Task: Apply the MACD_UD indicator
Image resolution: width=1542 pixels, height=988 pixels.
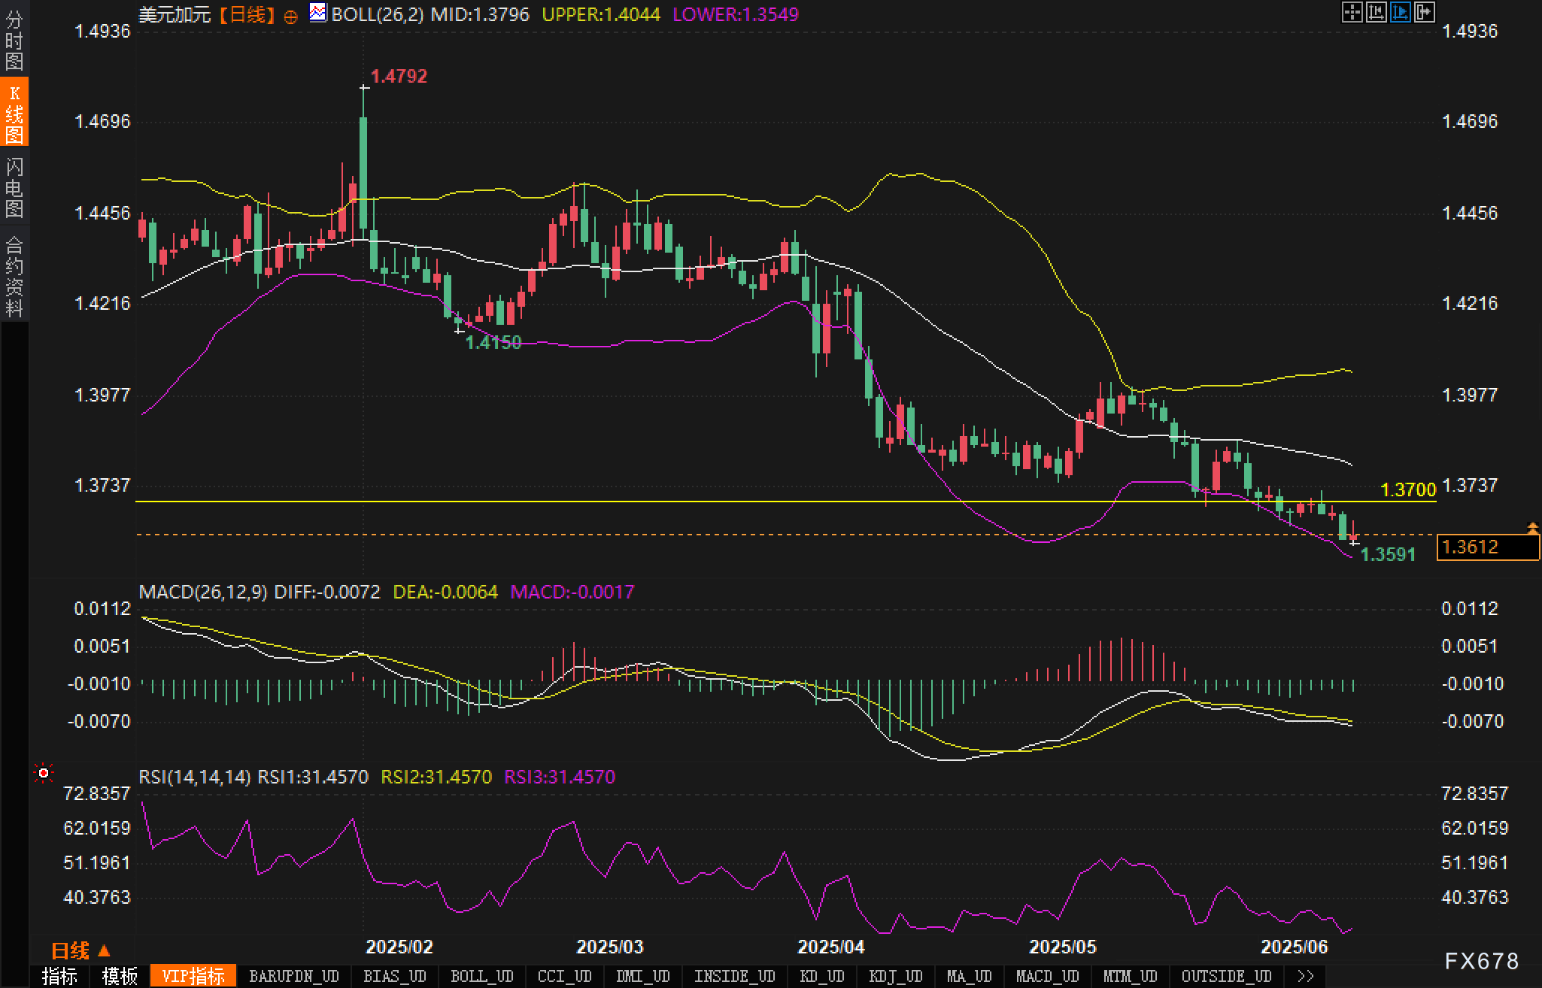Action: tap(1047, 976)
